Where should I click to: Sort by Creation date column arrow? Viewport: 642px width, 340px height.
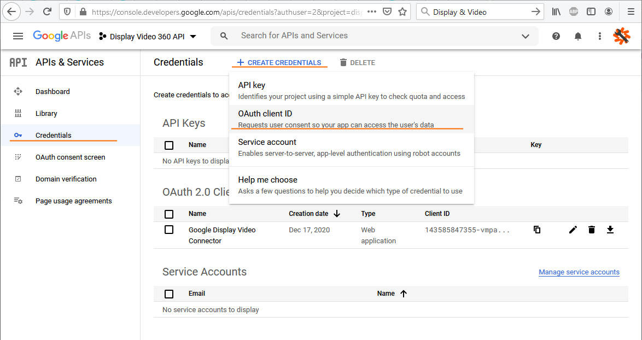coord(337,214)
